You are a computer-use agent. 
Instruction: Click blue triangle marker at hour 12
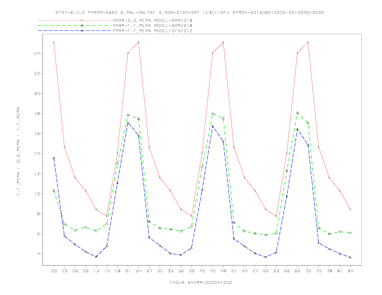(x=96, y=256)
